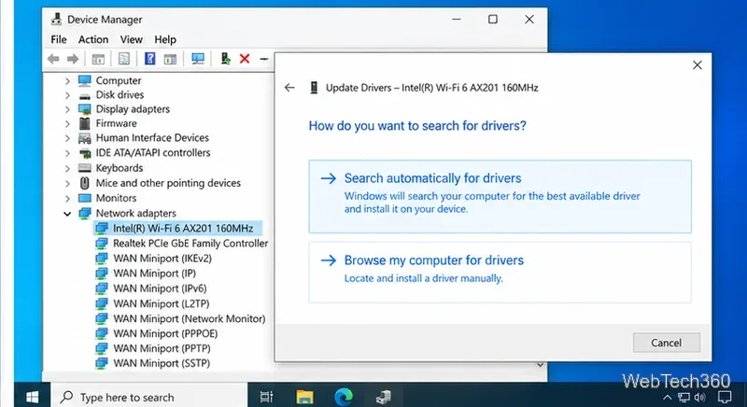Select Intel(R) Wi-Fi 6 AX201 160MHz adapter

point(183,229)
